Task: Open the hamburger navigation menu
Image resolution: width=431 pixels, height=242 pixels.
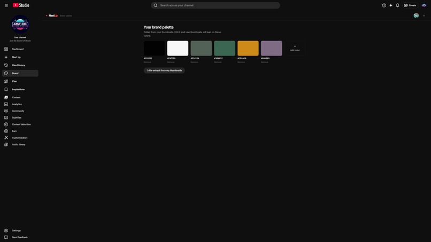Action: point(6,5)
